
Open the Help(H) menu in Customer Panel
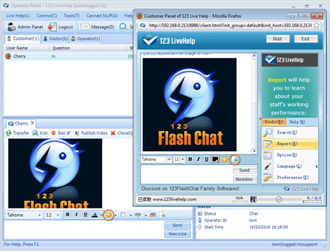(x=297, y=122)
